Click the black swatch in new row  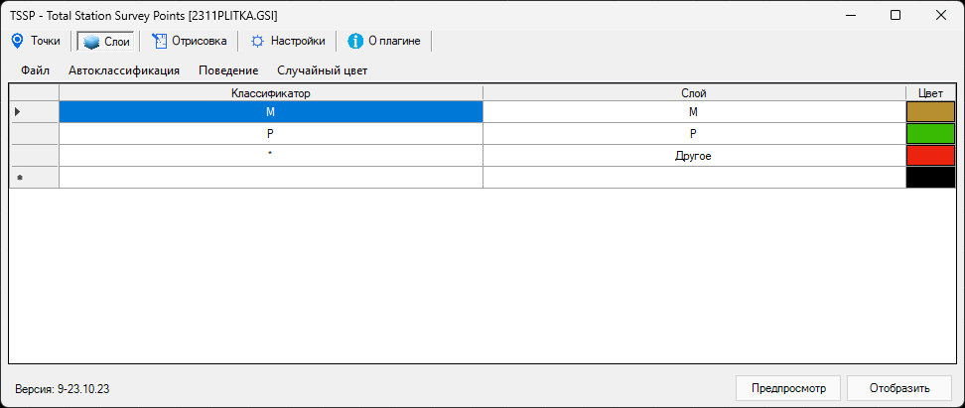pyautogui.click(x=929, y=178)
